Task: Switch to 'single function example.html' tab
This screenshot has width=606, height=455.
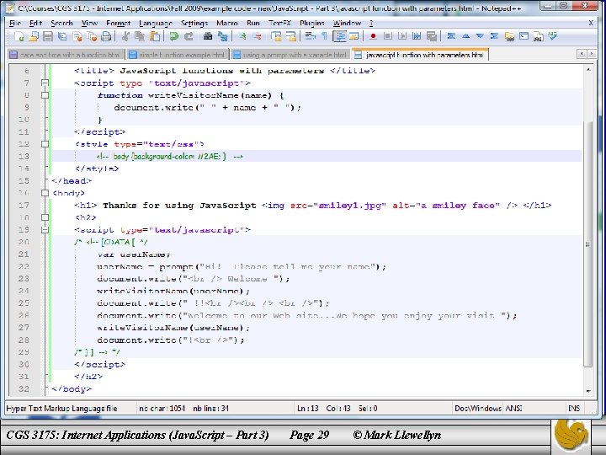Action: (178, 55)
